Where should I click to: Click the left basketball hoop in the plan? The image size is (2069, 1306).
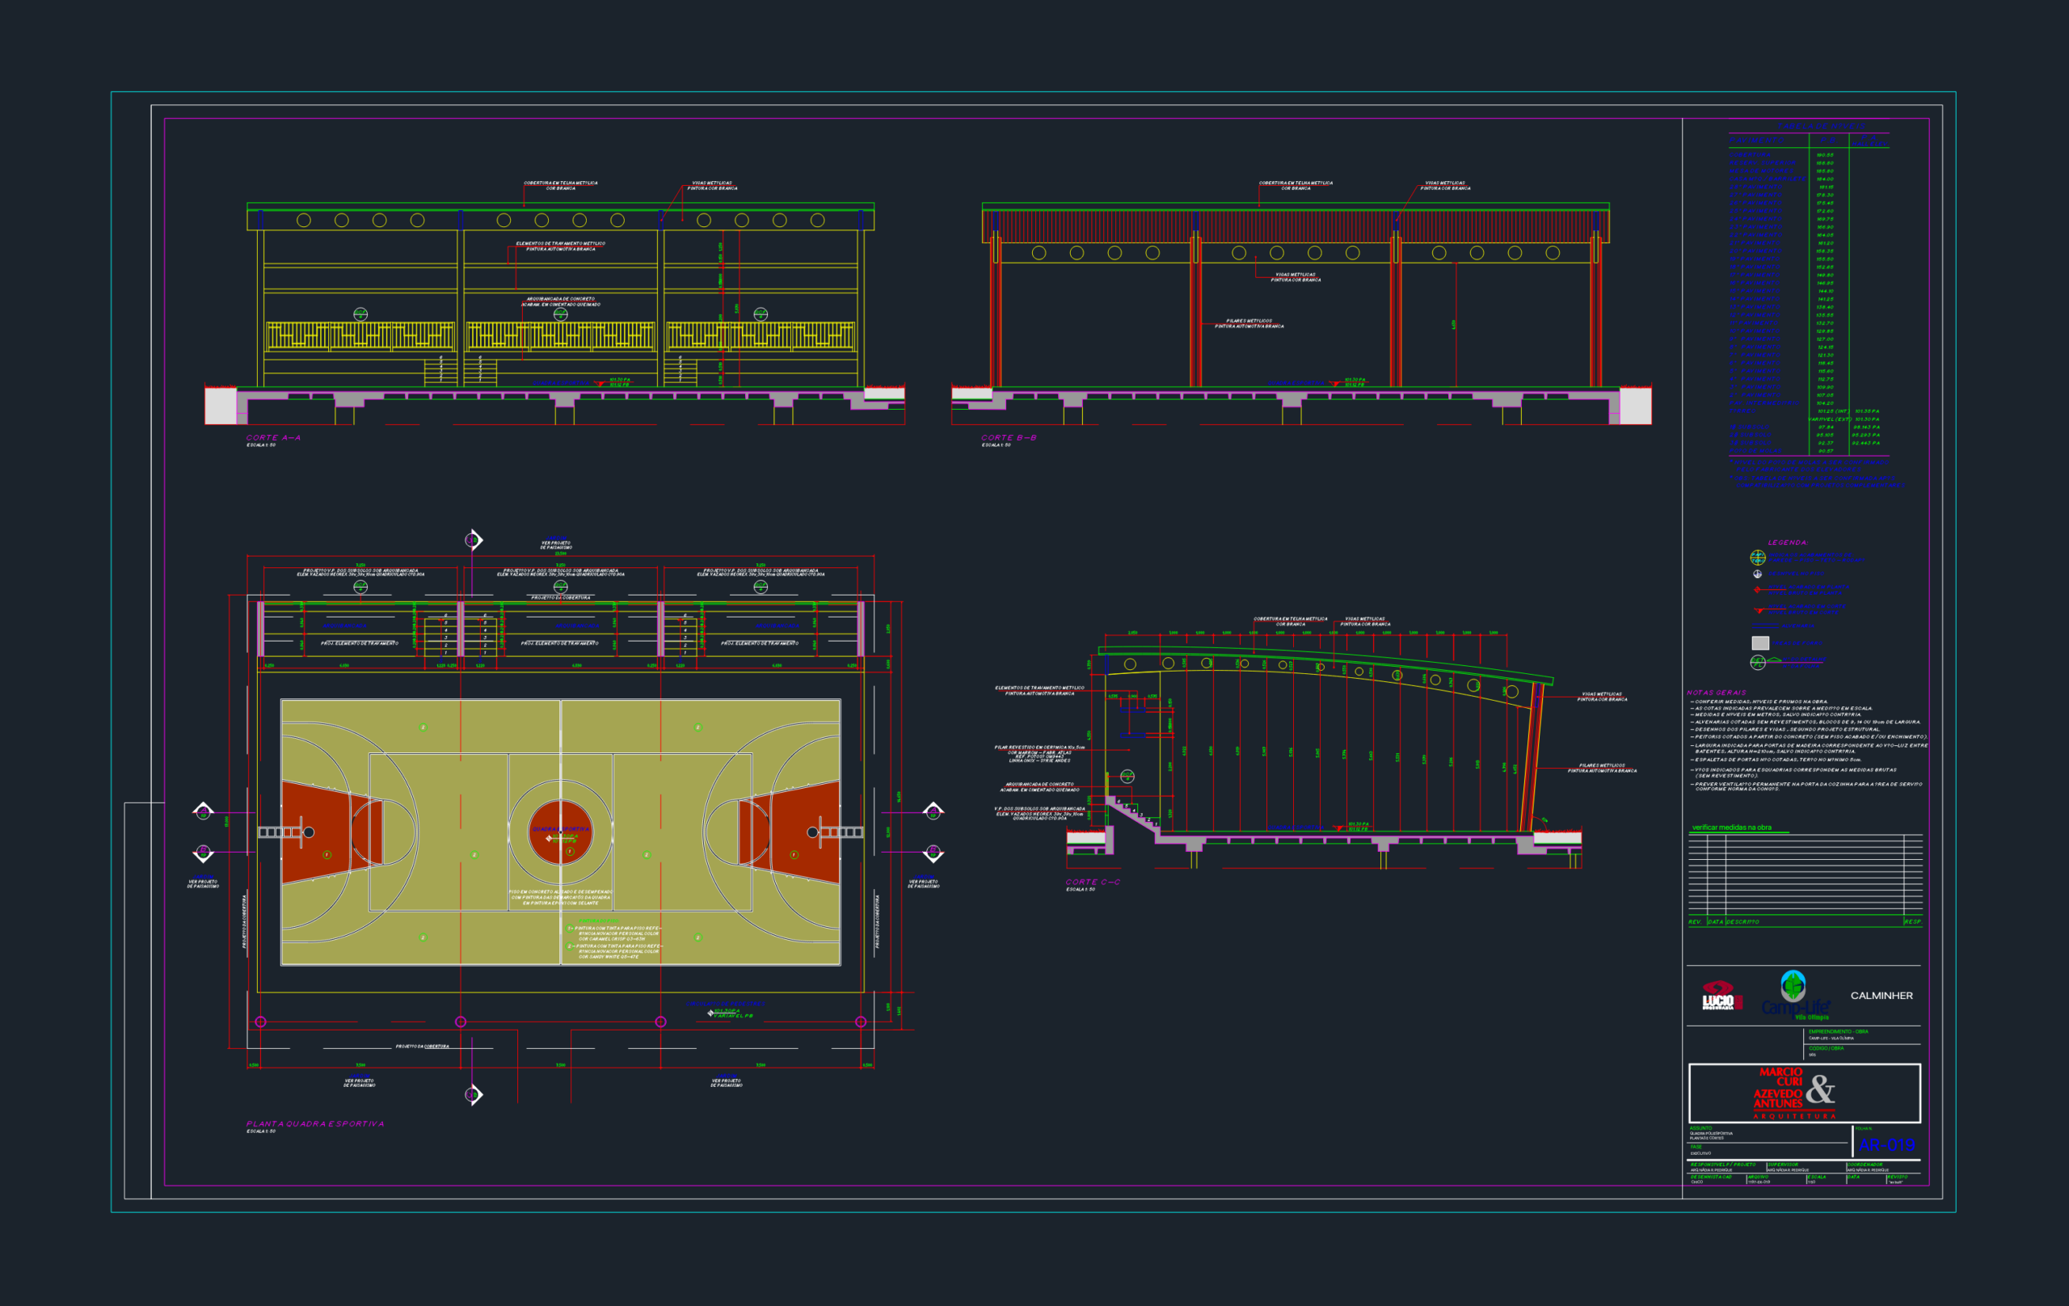pos(309,832)
